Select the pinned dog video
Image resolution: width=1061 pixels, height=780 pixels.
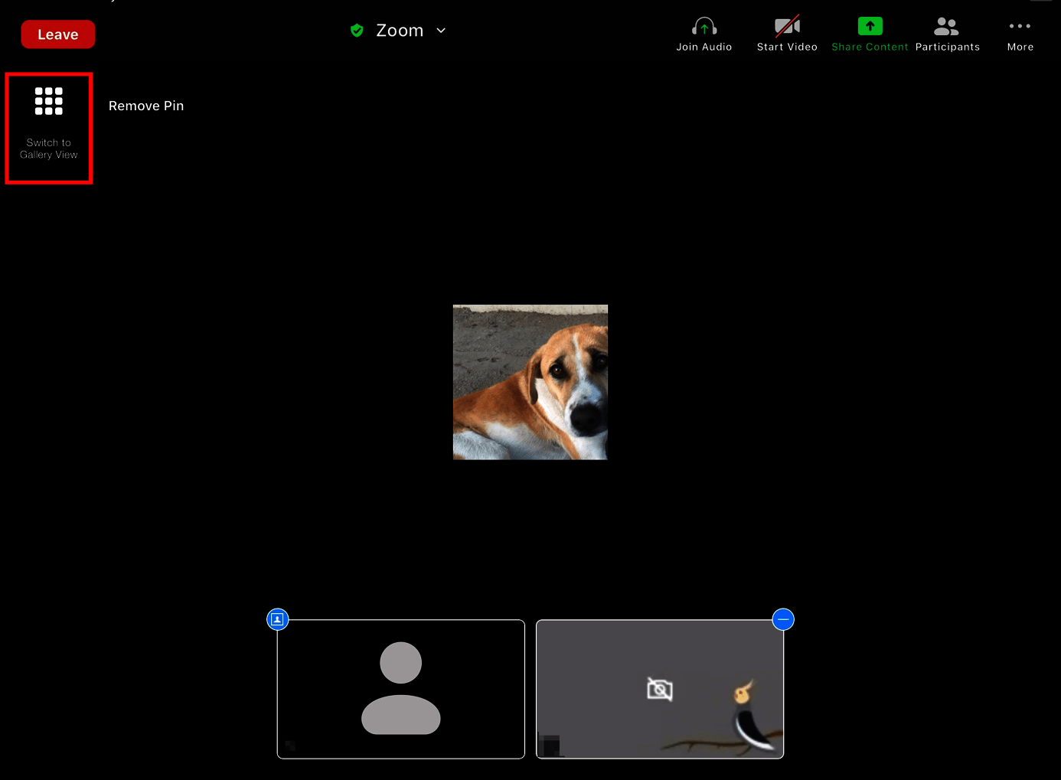point(530,381)
